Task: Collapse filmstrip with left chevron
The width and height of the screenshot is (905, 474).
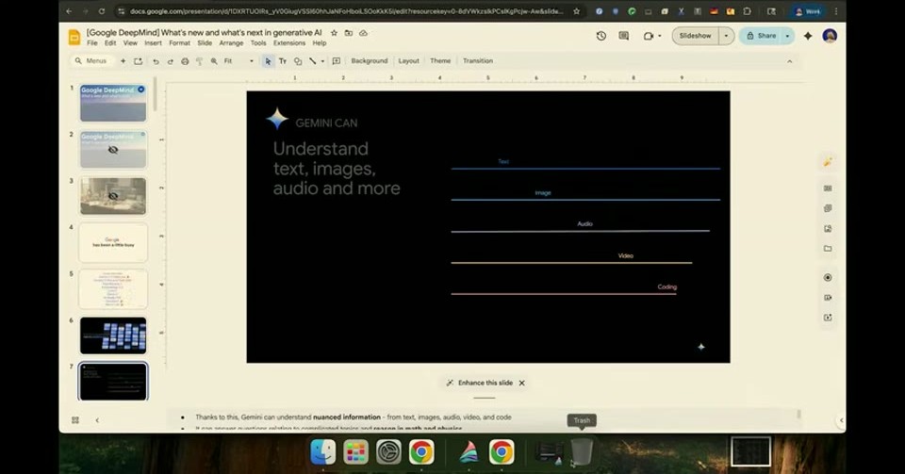Action: 97,420
